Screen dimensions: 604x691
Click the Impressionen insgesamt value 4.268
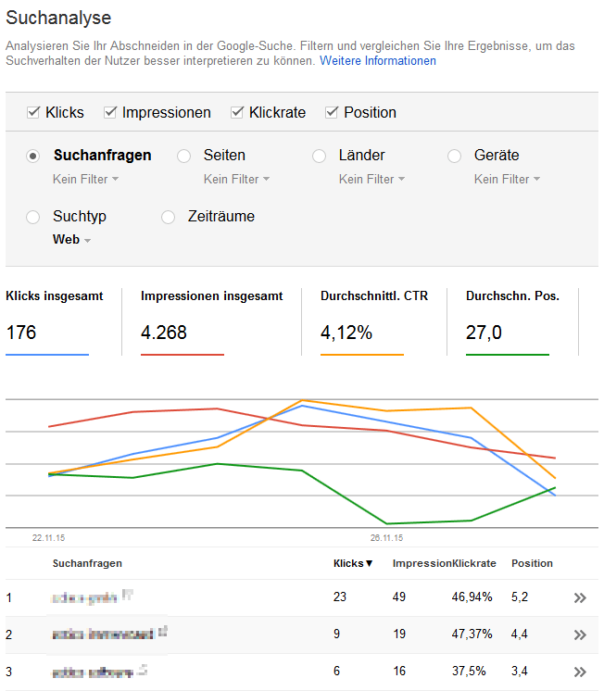[164, 333]
